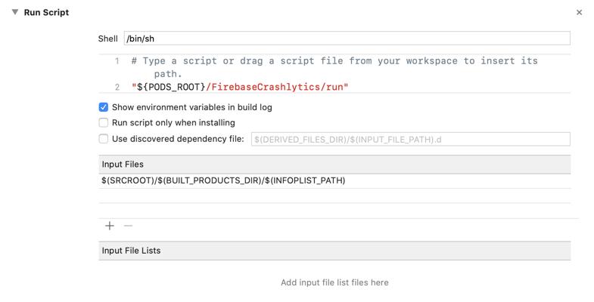
Task: Delete this Run Script phase with X
Action: tap(579, 12)
